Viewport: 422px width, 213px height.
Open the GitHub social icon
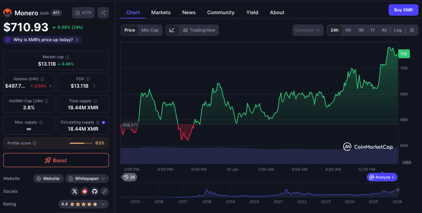[95, 191]
